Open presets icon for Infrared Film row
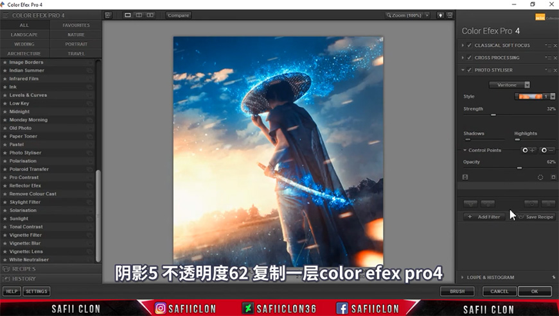Viewport: 559px width, 316px height. click(x=89, y=79)
